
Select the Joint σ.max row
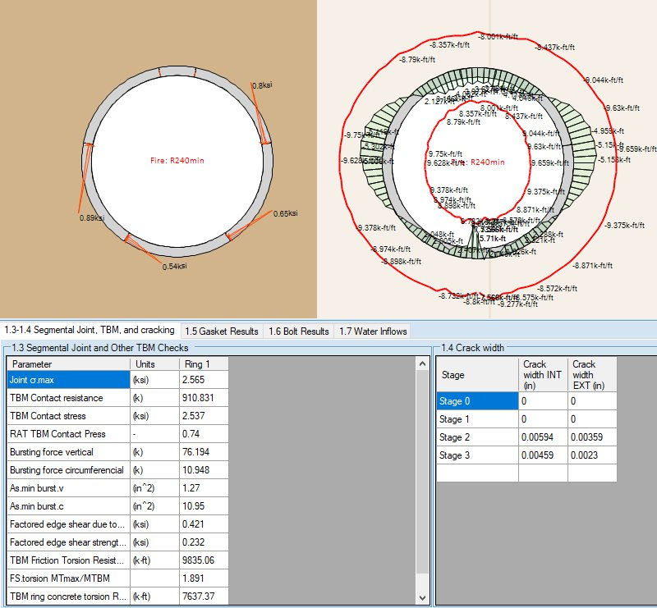pyautogui.click(x=67, y=380)
